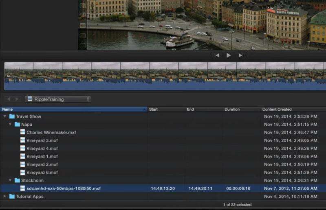
Task: Click date Nov 19, 2014, 3:06:31 PM
Action: point(291,181)
